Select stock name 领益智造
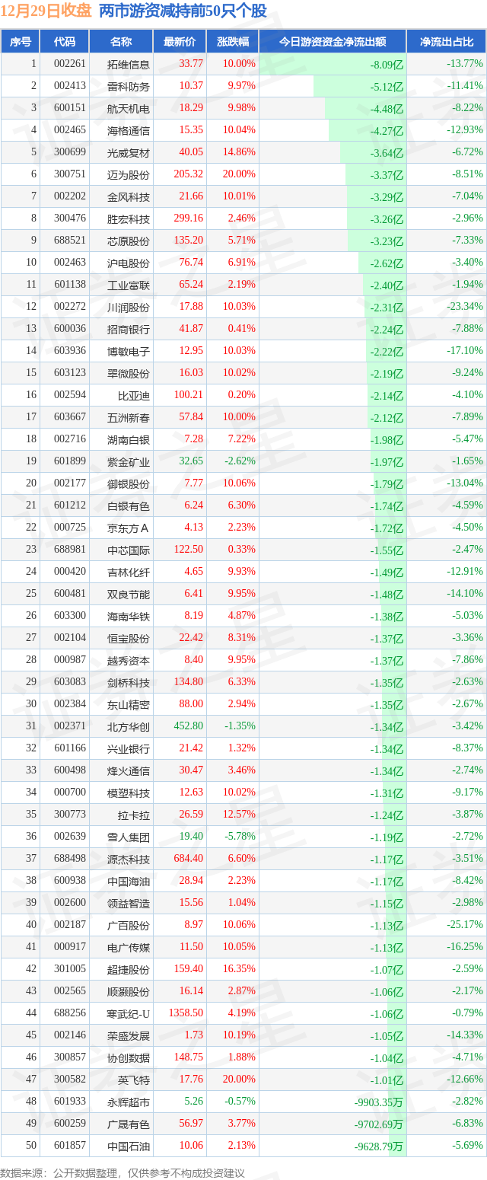Viewport: 487px width, 1180px height. click(x=129, y=903)
